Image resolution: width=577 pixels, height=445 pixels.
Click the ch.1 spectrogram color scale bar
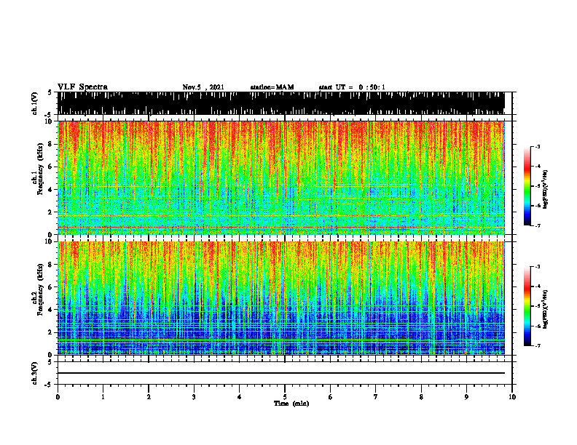[527, 186]
